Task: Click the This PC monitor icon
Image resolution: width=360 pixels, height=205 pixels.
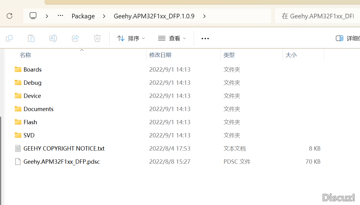Action: pos(33,16)
